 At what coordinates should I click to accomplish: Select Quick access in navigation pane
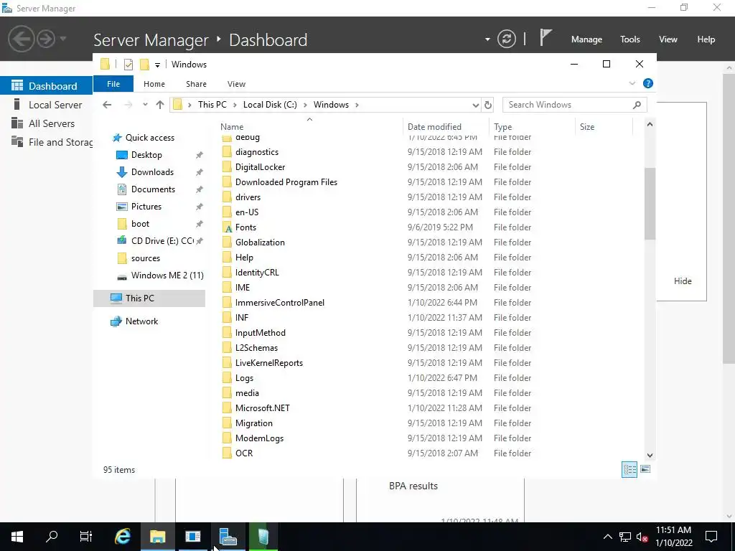[149, 137]
